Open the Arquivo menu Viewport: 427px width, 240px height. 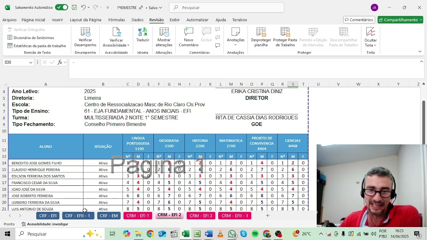[x=9, y=20]
